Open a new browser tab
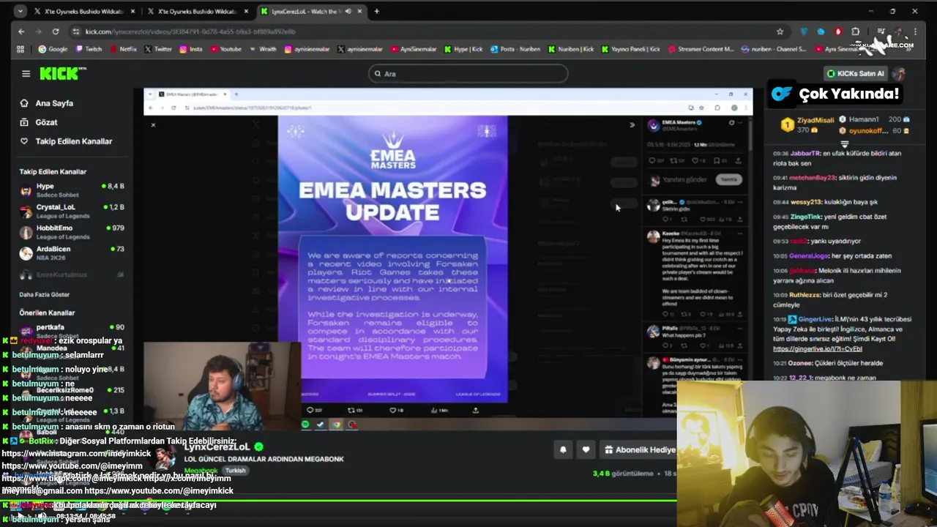Image resolution: width=937 pixels, height=527 pixels. coord(376,11)
